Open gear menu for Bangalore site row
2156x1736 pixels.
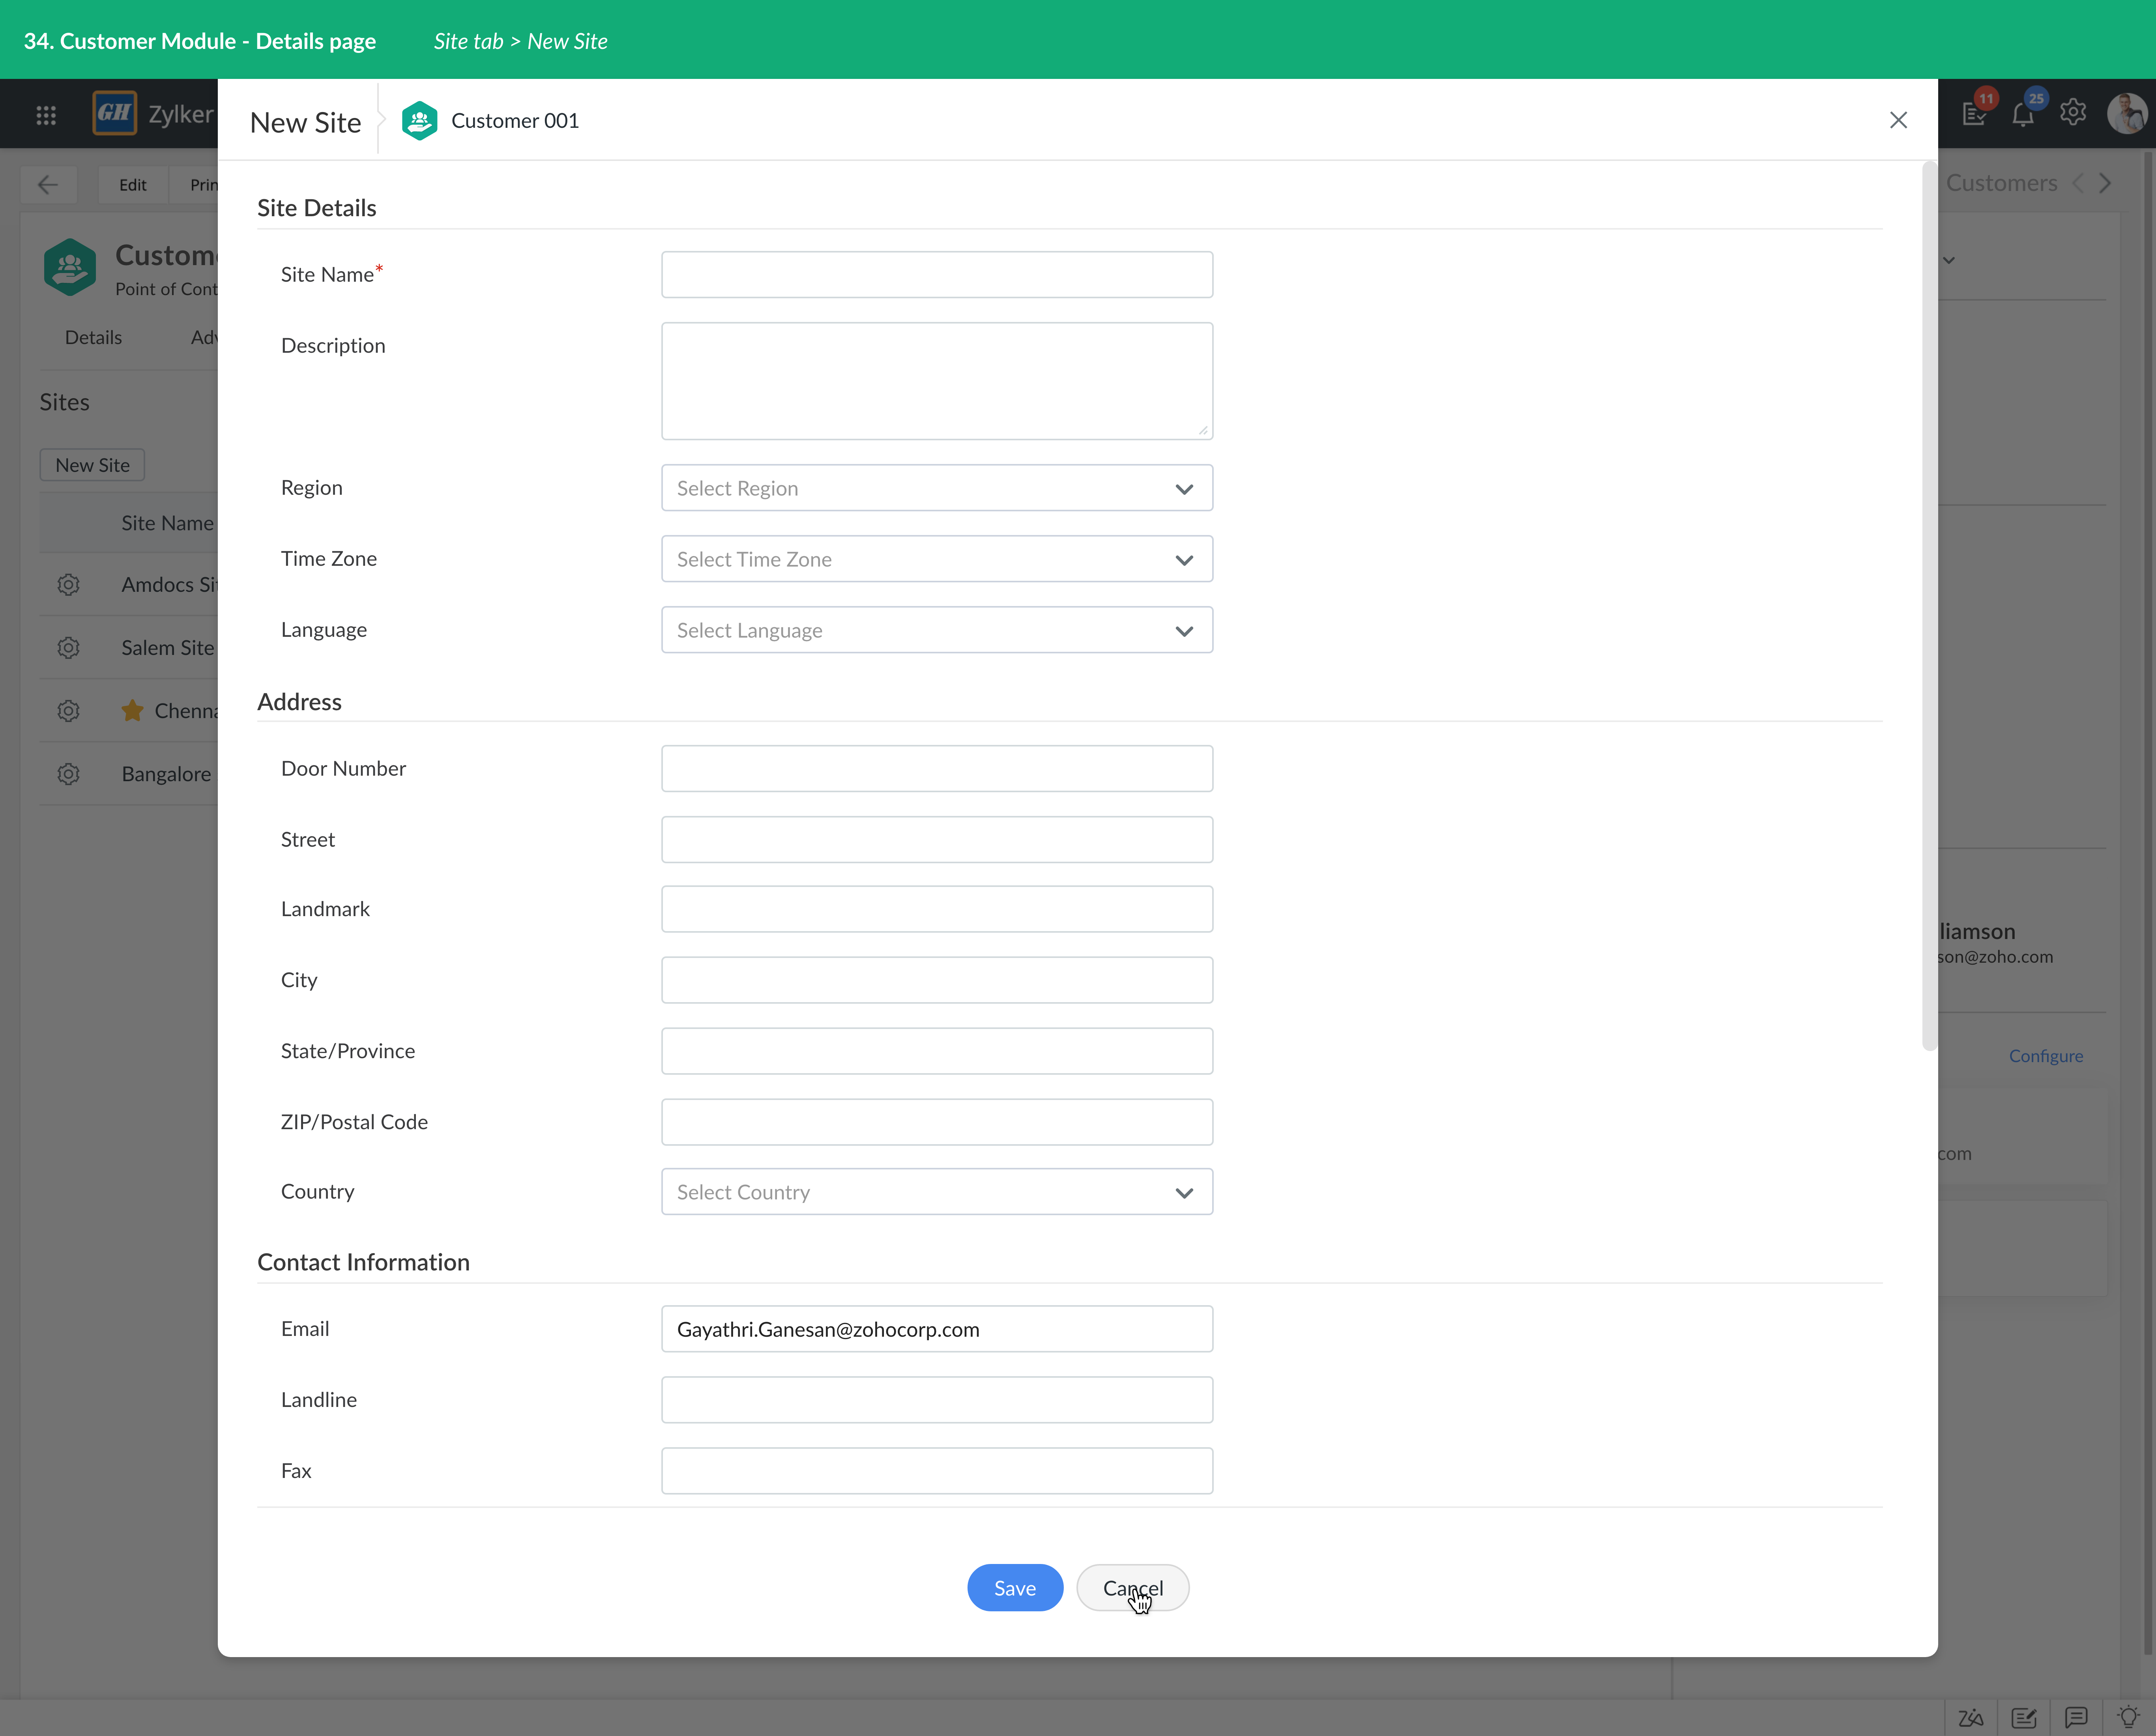pos(68,774)
